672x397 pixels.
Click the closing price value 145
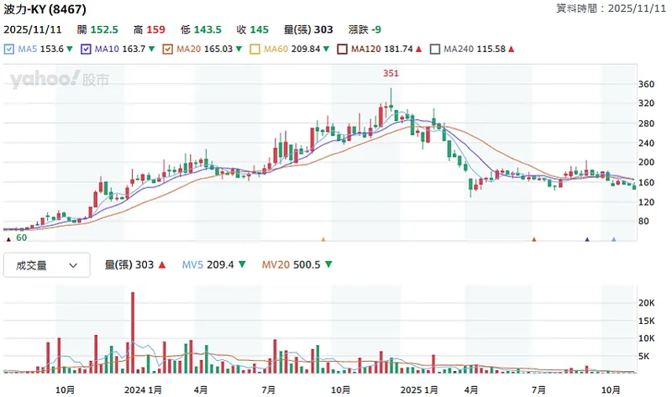(x=260, y=29)
